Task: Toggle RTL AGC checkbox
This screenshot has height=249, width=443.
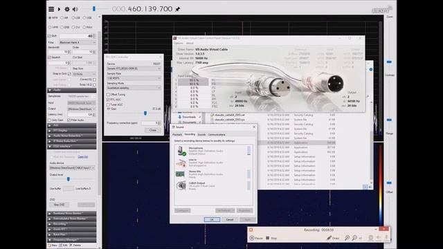Action: click(108, 100)
